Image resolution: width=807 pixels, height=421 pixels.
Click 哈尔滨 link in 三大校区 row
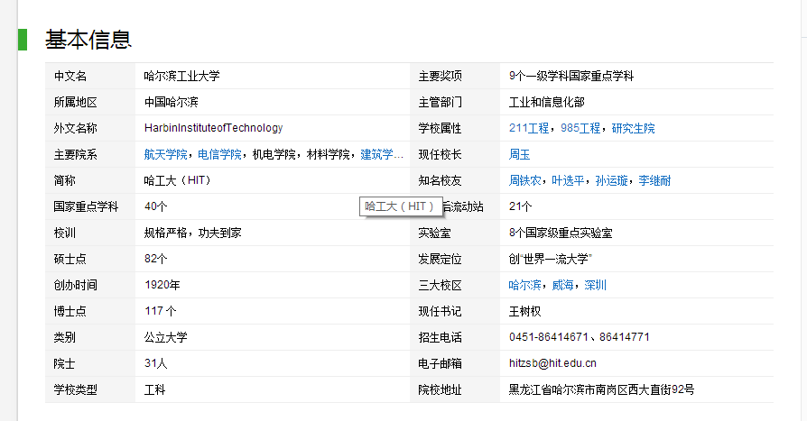(525, 285)
